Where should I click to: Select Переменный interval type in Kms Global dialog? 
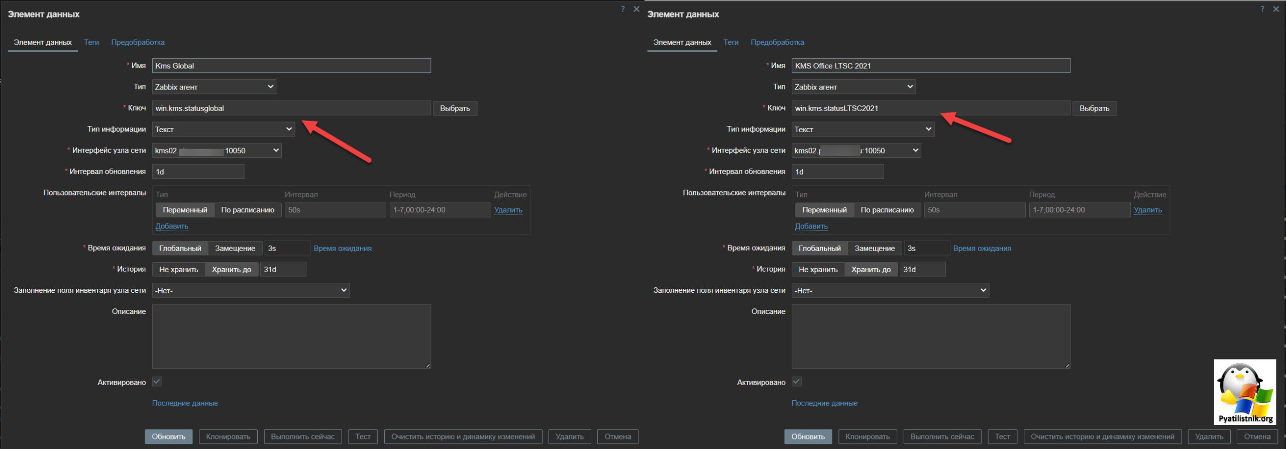coord(185,210)
